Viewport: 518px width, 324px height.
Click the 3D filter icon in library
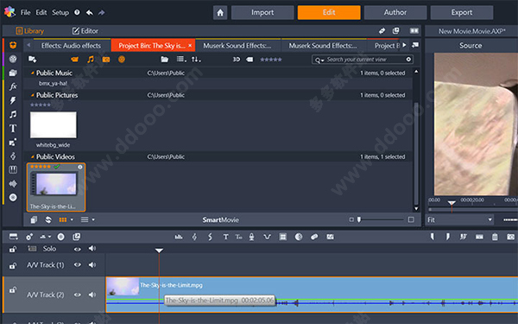click(237, 60)
